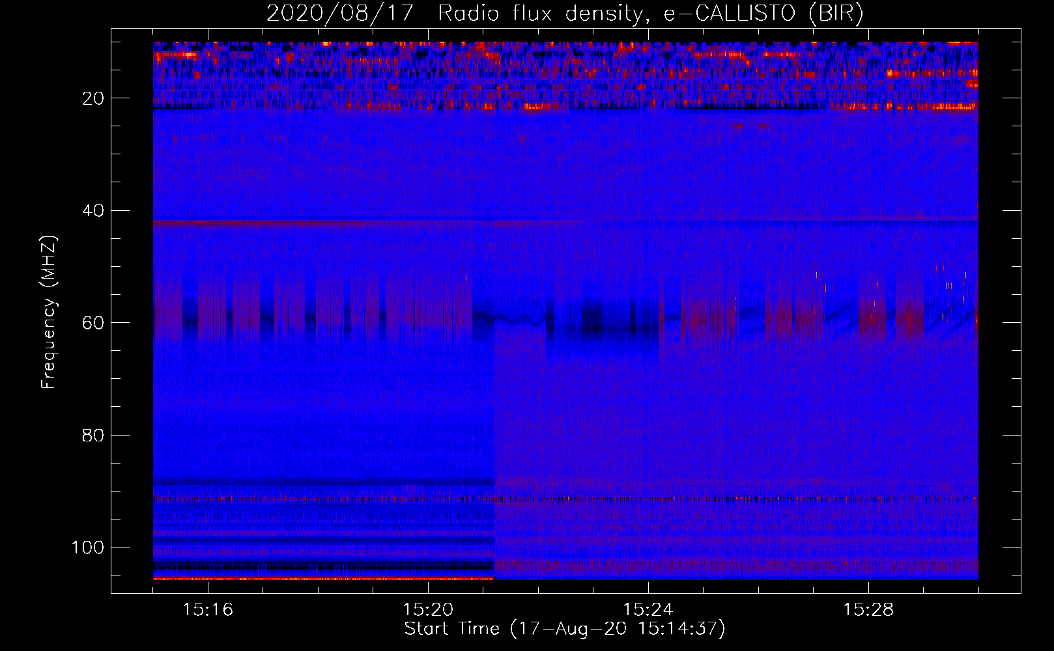Click the 15:20 time tick label
This screenshot has height=651, width=1054.
(428, 610)
